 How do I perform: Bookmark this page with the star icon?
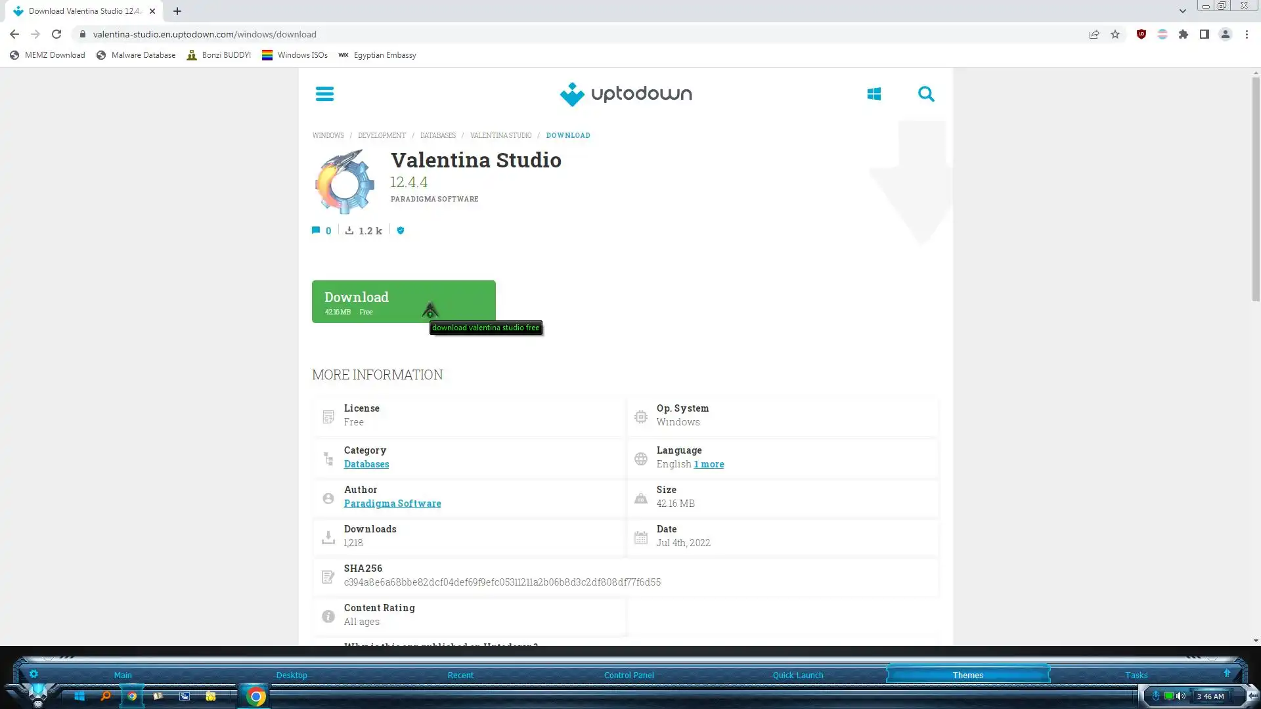[1115, 34]
